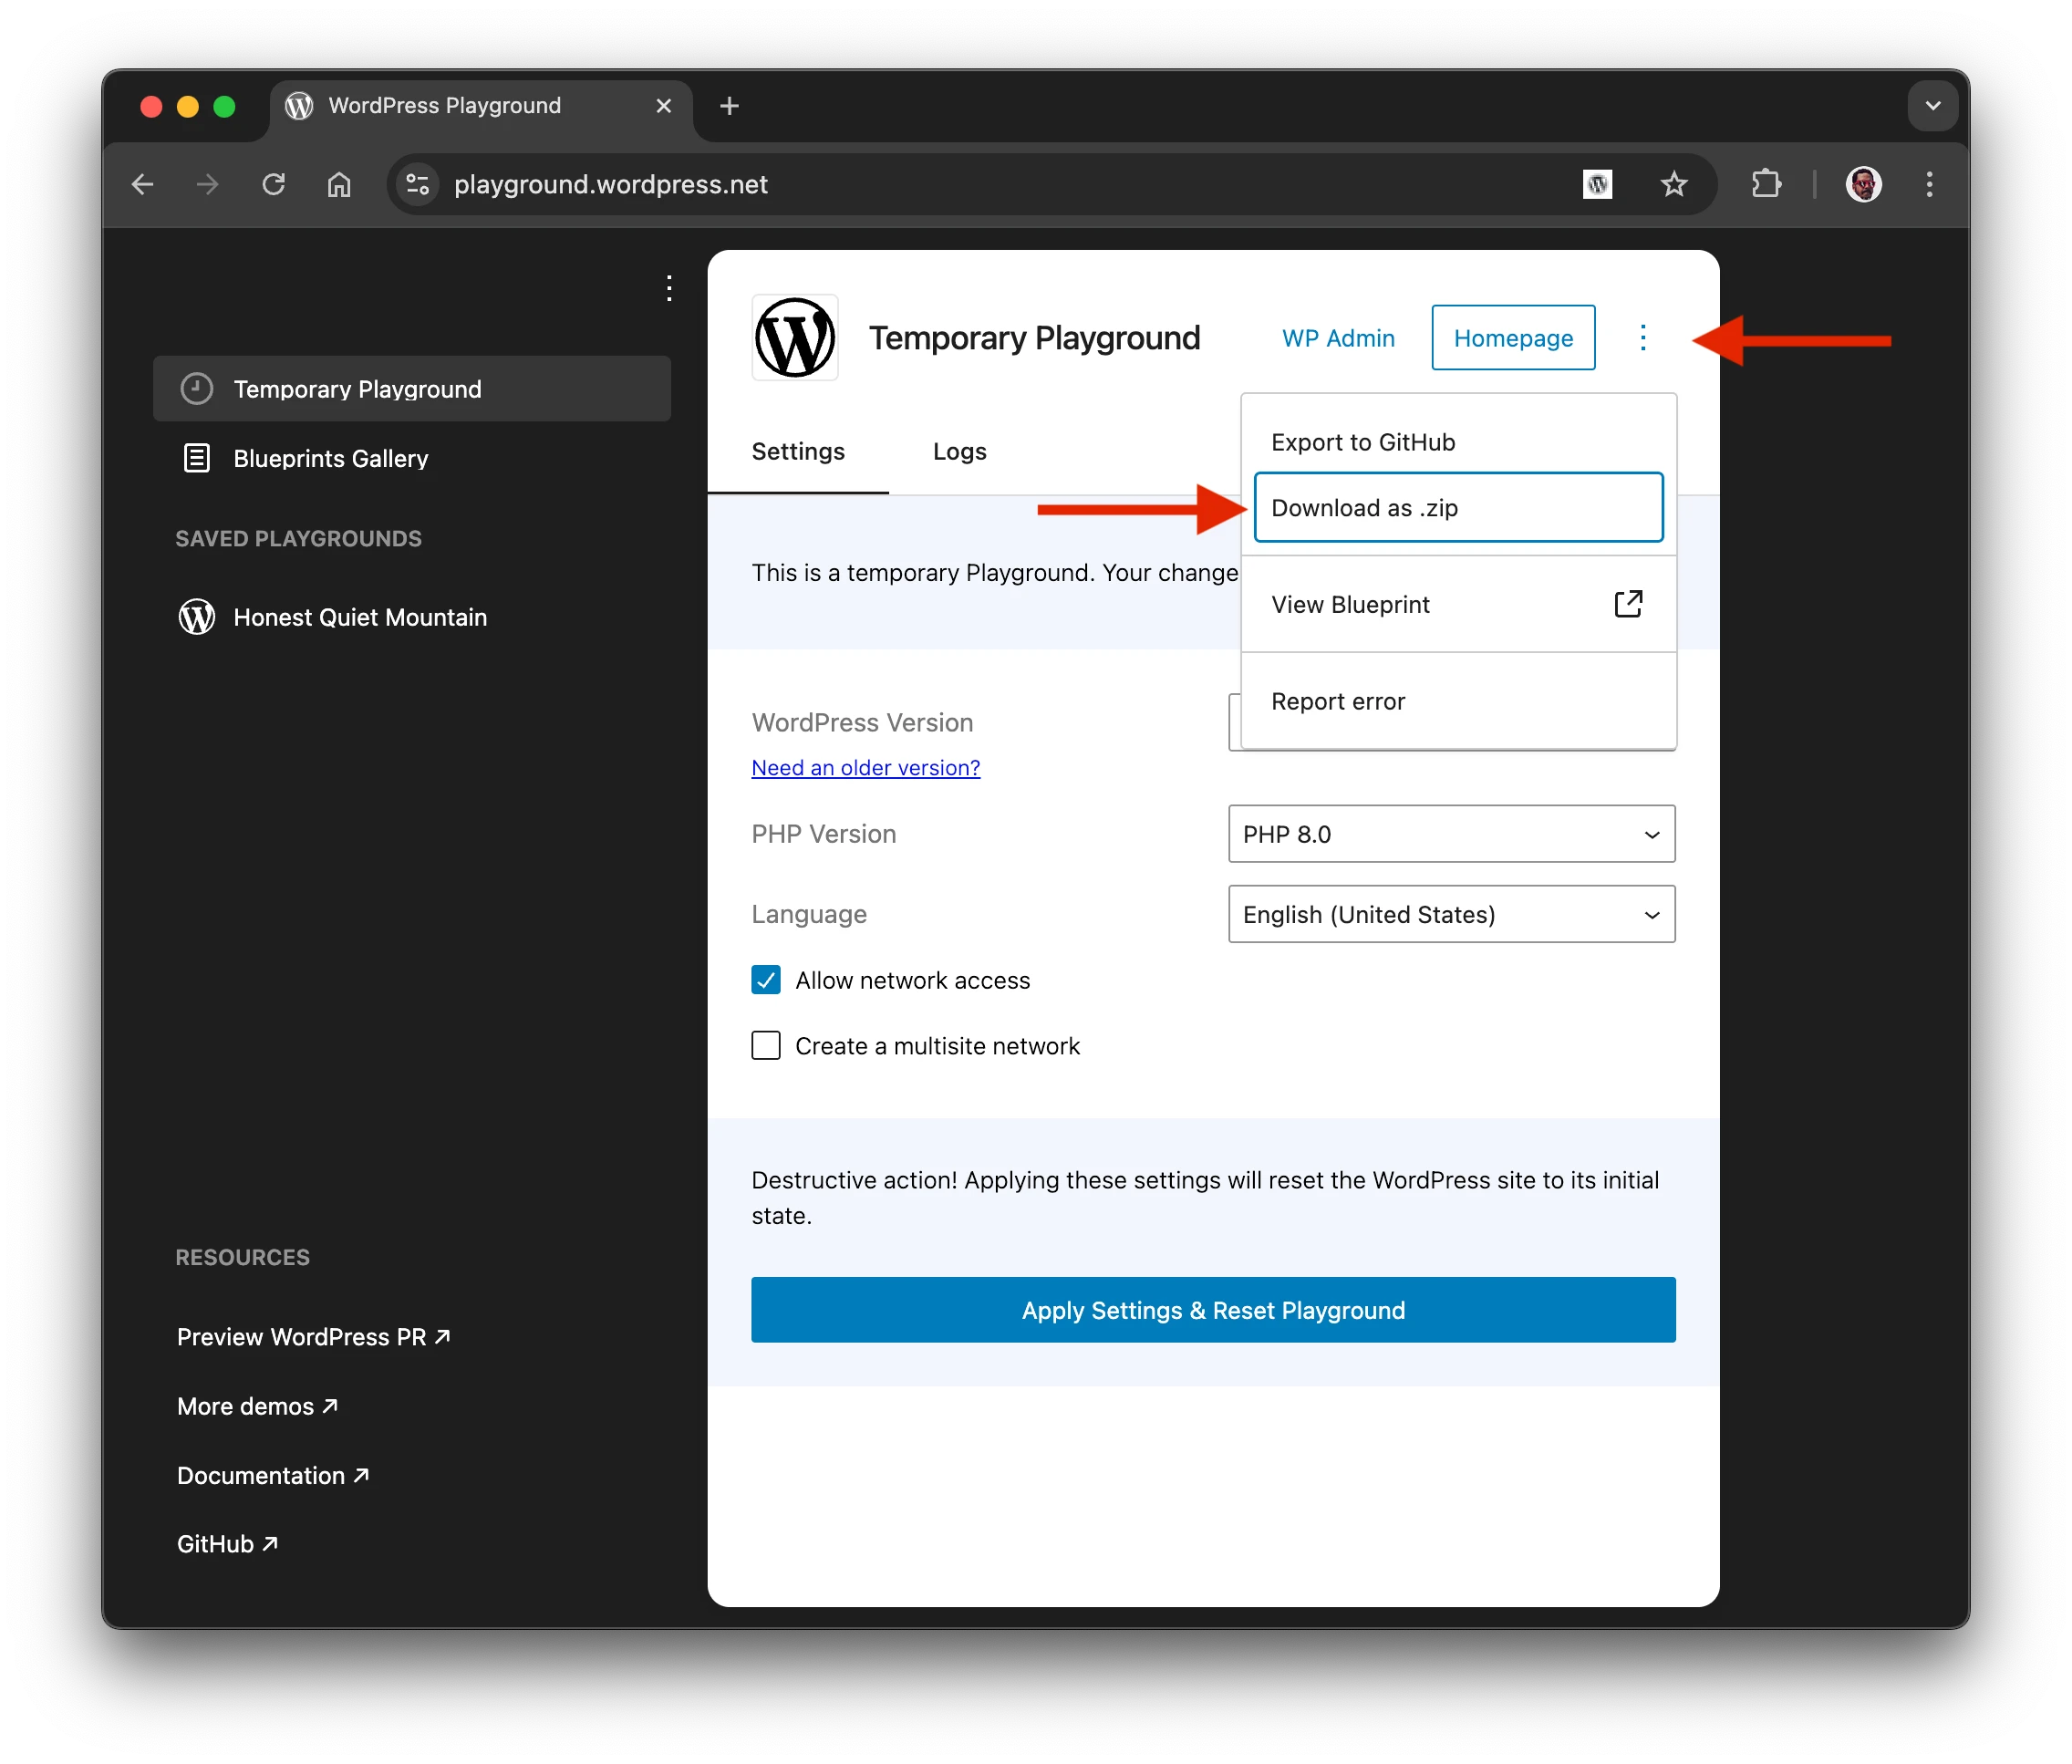The width and height of the screenshot is (2072, 1764).
Task: Switch to the Logs tab
Action: pos(960,452)
